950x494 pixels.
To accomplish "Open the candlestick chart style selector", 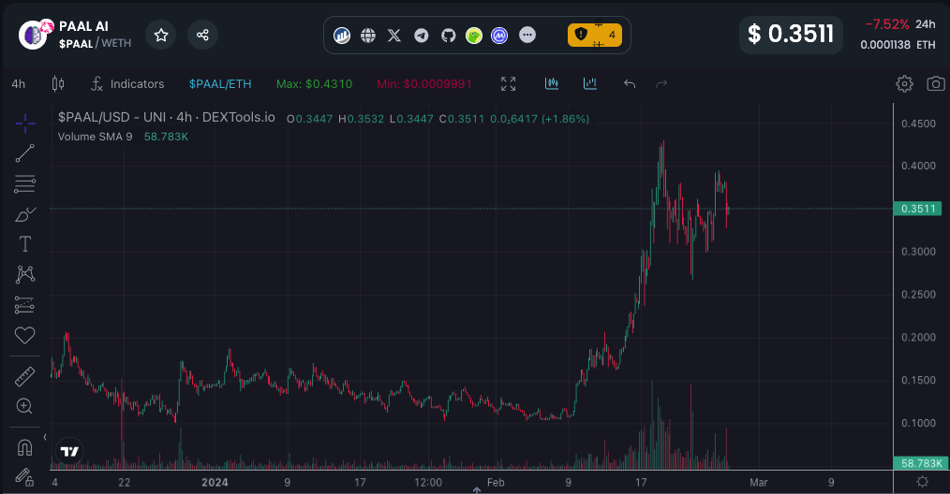I will coord(58,83).
